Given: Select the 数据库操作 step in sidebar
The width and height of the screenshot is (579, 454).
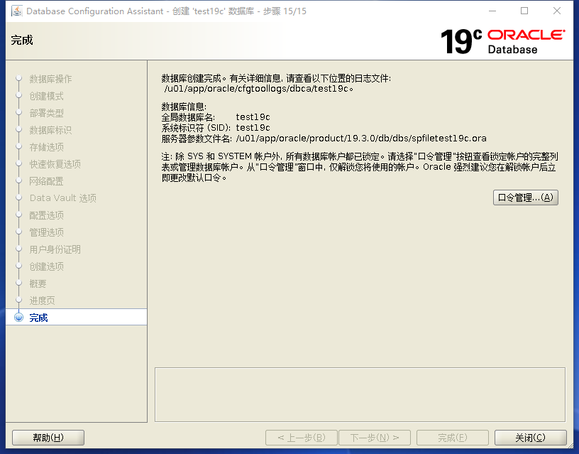Looking at the screenshot, I should pyautogui.click(x=50, y=79).
